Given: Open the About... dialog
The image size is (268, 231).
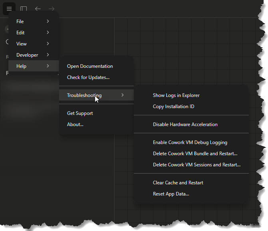Looking at the screenshot, I should tap(96, 124).
